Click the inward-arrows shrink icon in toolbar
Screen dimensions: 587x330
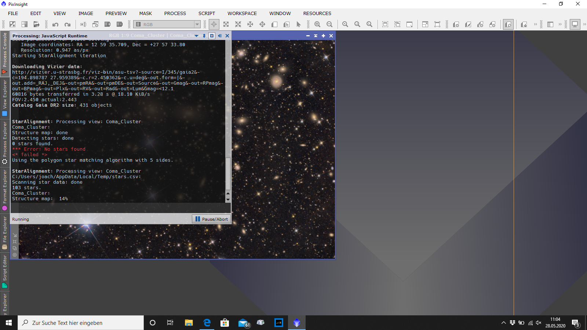point(238,24)
